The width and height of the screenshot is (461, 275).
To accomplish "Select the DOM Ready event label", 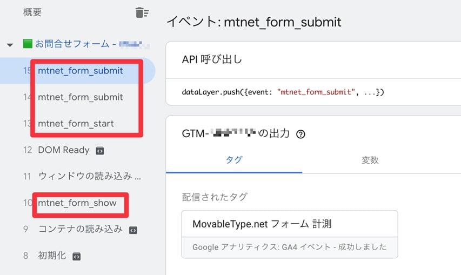I will click(x=63, y=150).
